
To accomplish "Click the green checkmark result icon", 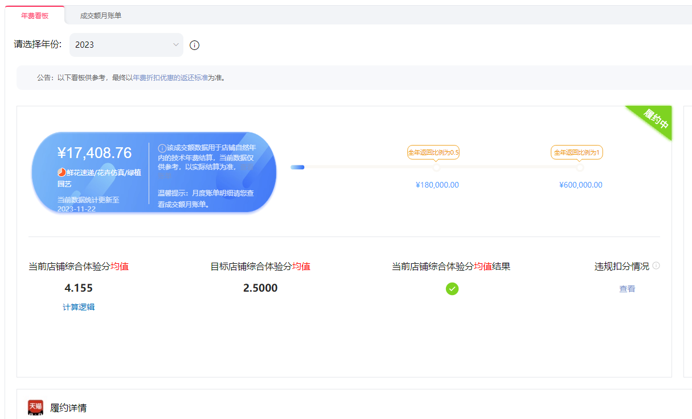I will 452,289.
